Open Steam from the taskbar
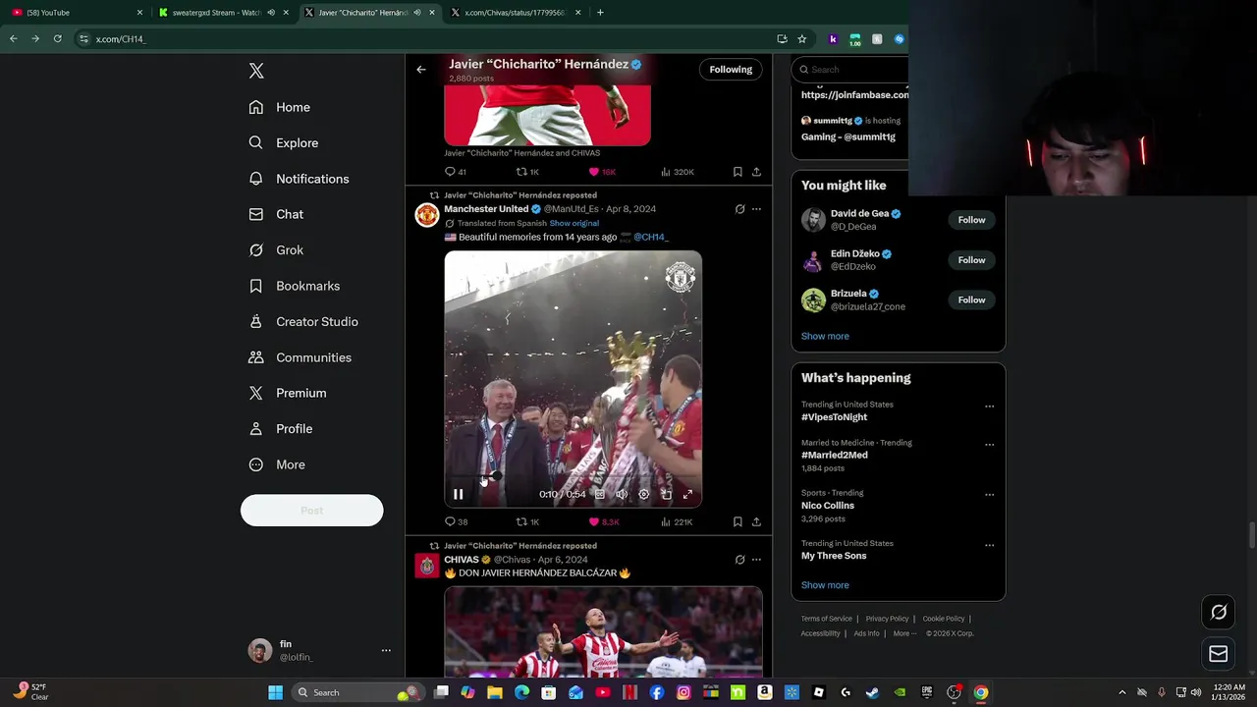 (872, 692)
